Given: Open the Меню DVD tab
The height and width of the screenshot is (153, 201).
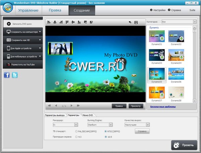Looking at the screenshot, I should point(87,115).
